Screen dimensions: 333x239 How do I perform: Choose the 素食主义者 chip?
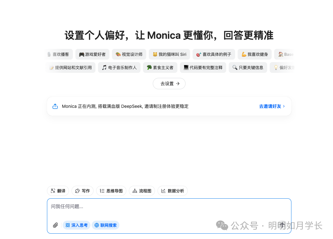point(160,67)
